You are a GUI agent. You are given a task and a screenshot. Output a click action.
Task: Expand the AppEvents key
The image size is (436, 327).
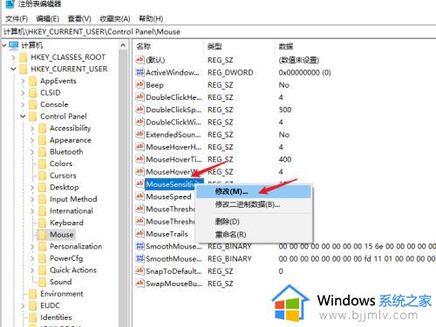(23, 81)
